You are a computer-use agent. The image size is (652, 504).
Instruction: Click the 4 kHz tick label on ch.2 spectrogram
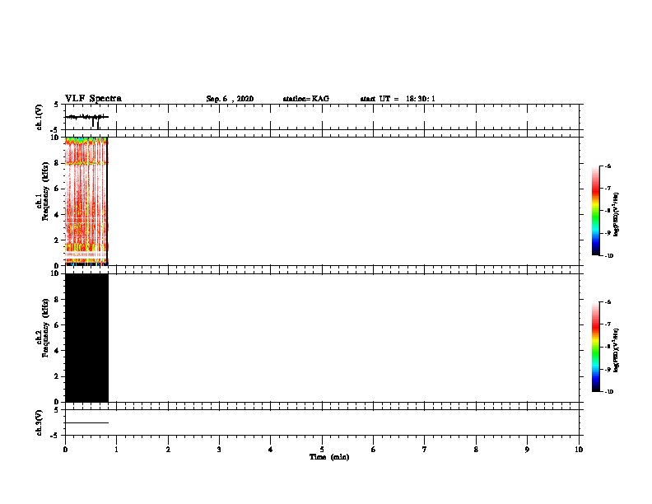click(57, 351)
